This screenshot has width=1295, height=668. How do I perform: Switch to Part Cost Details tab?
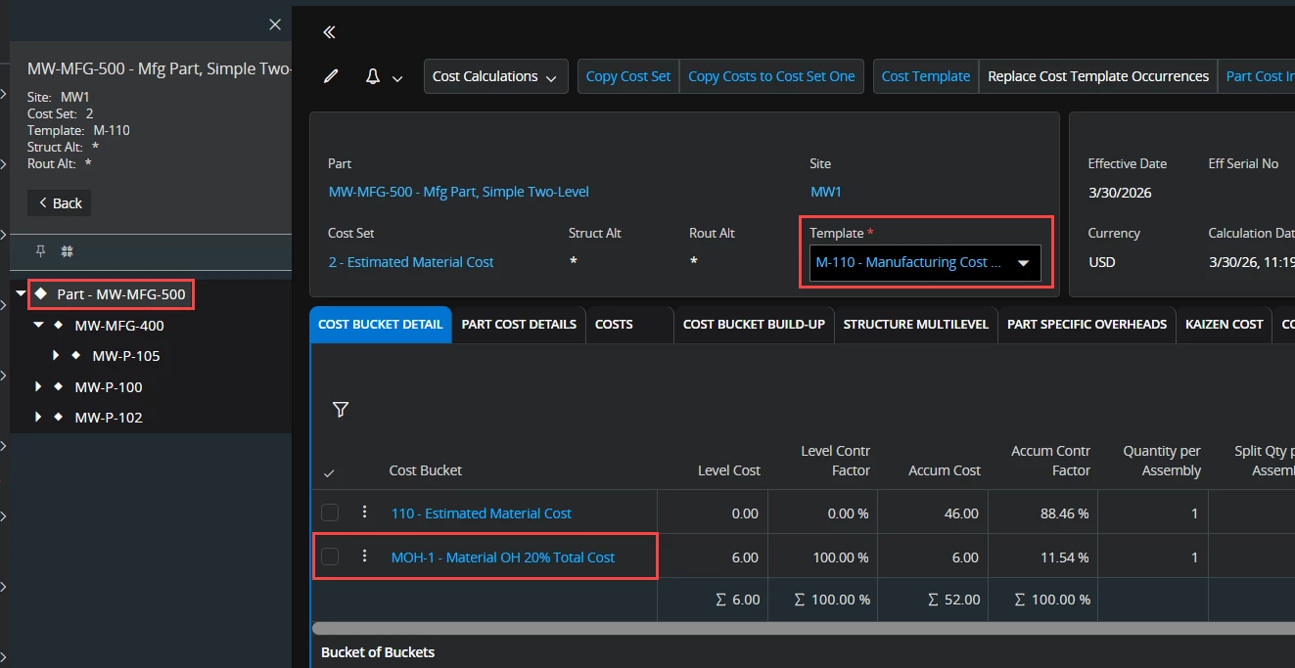point(519,324)
